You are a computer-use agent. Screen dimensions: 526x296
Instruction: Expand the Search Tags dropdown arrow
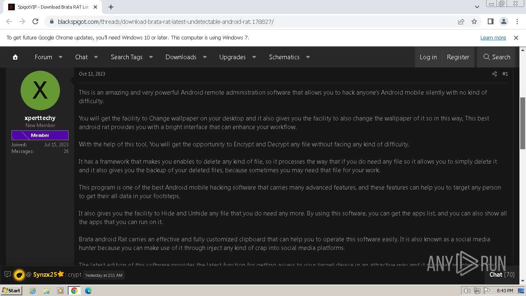click(x=151, y=57)
